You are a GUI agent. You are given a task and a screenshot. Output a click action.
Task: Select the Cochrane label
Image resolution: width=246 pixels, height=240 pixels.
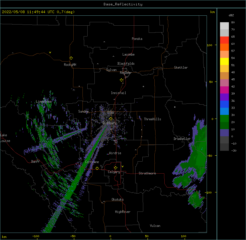tap(92, 162)
